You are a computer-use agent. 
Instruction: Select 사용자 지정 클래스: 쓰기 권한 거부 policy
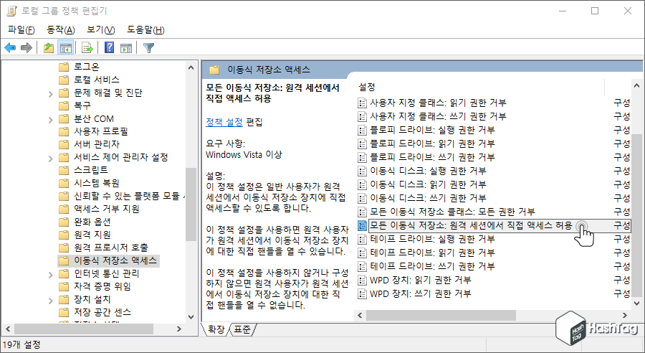[438, 116]
